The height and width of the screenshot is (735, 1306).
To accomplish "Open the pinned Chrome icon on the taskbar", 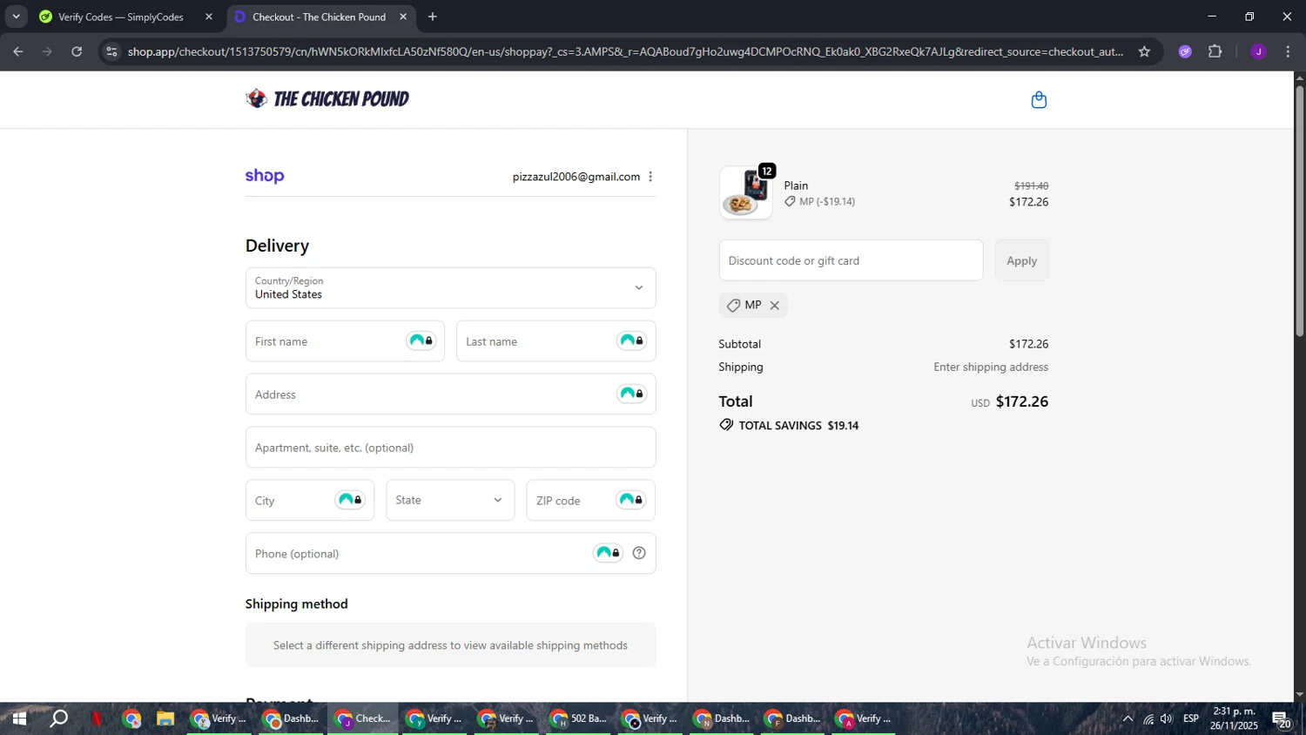I will click(131, 718).
